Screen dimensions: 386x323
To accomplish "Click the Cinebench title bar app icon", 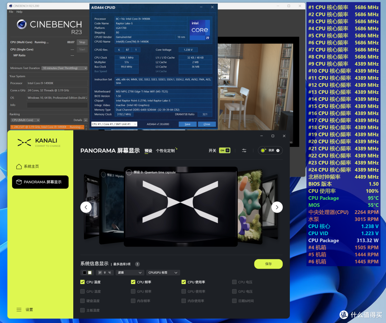I will tap(11, 6).
